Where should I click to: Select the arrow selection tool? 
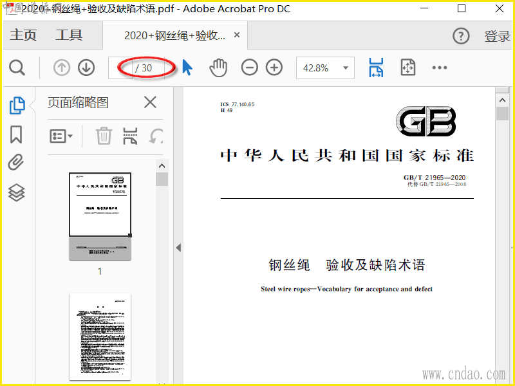point(187,68)
